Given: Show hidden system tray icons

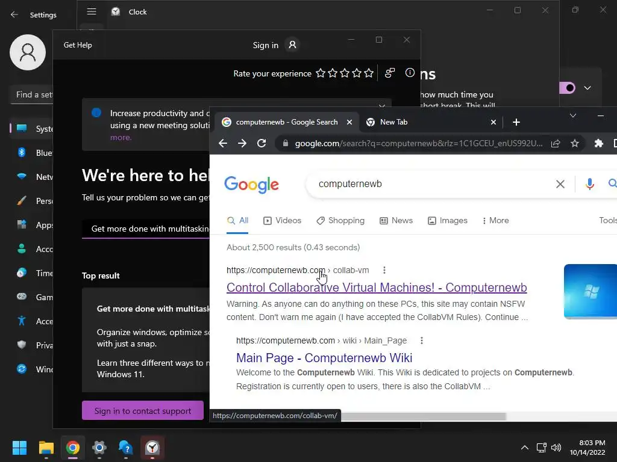Looking at the screenshot, I should pyautogui.click(x=525, y=448).
